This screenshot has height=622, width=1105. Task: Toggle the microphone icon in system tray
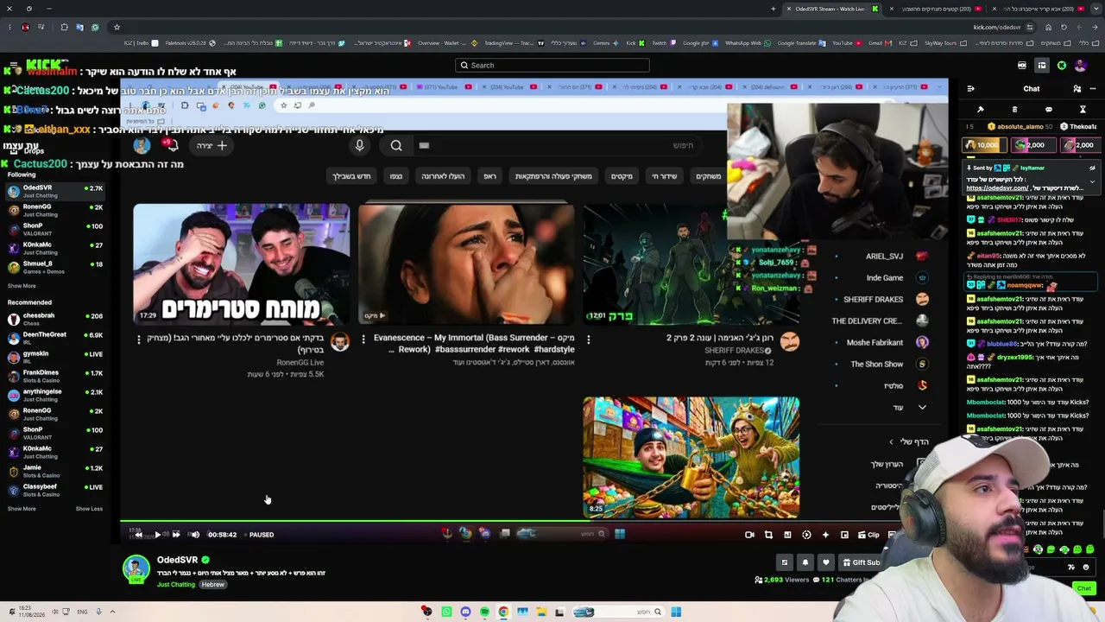pyautogui.click(x=98, y=612)
